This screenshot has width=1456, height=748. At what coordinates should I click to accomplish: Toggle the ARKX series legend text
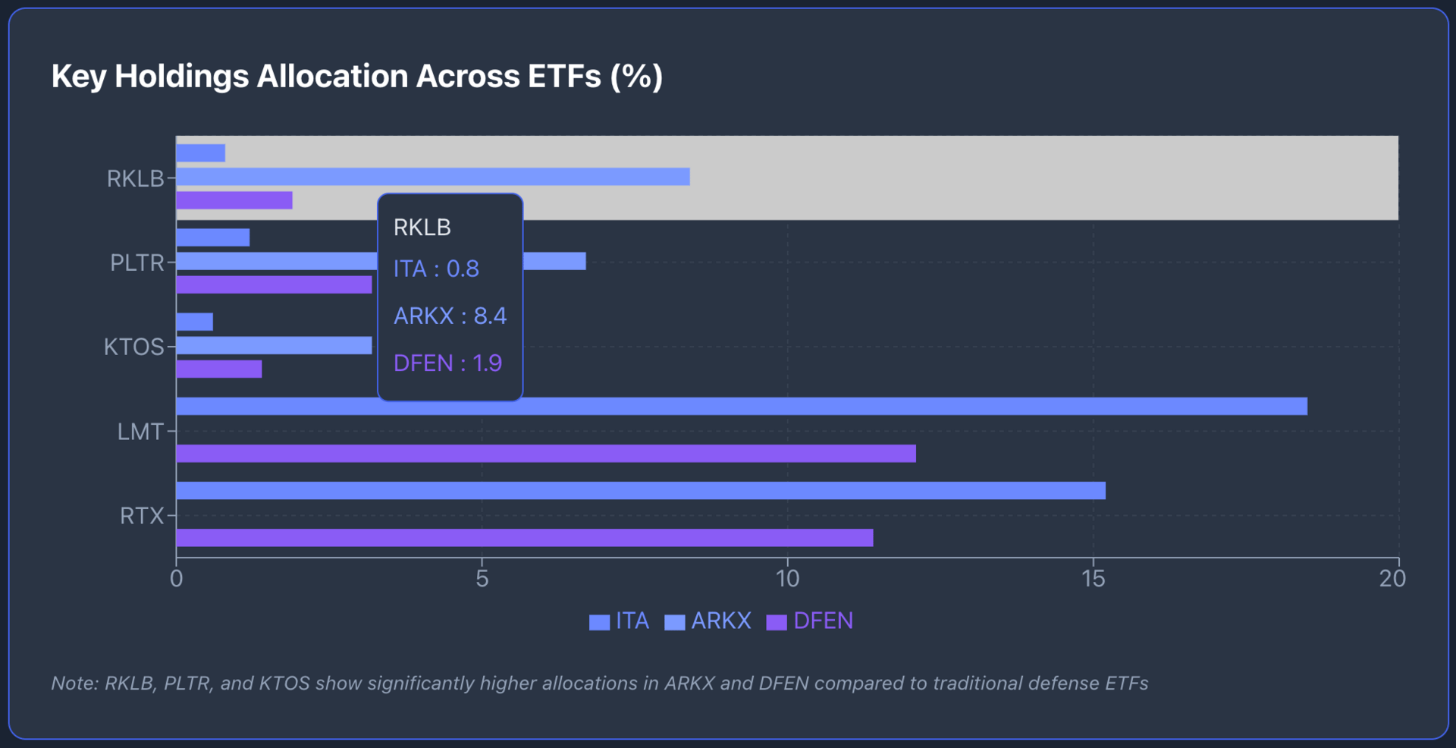click(720, 621)
